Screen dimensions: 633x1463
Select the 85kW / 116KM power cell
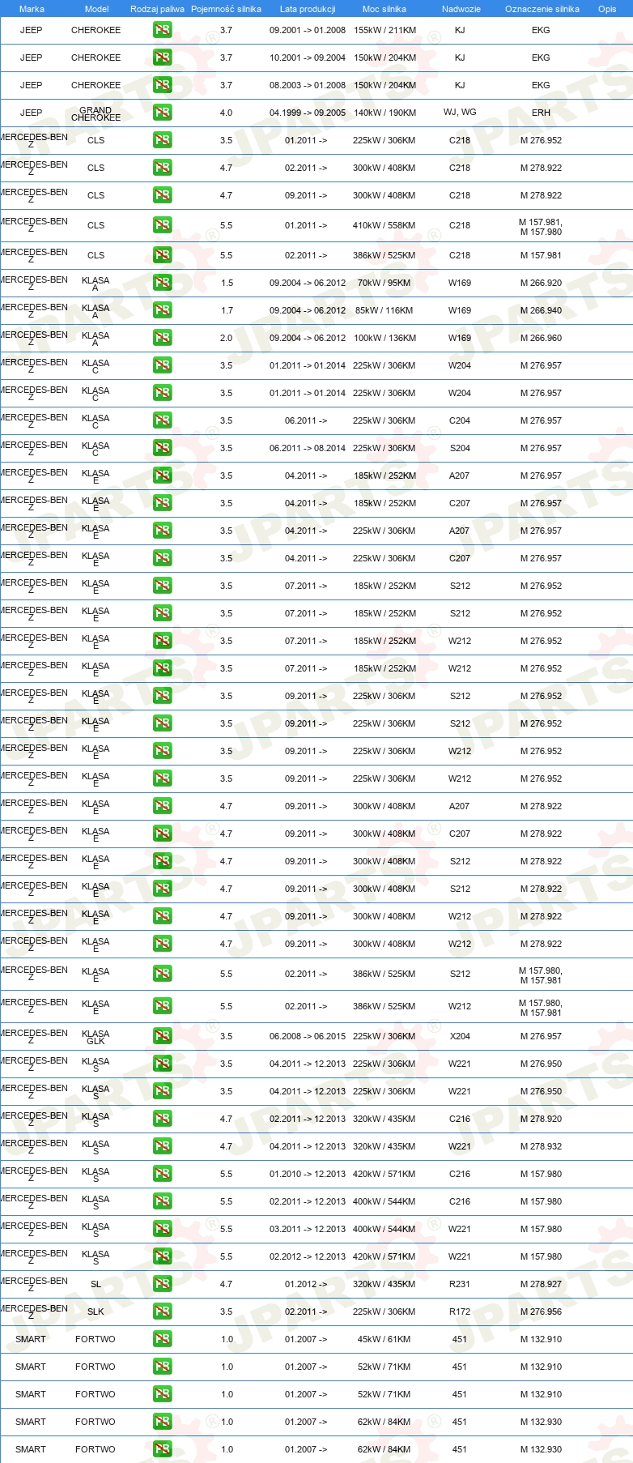pyautogui.click(x=384, y=310)
